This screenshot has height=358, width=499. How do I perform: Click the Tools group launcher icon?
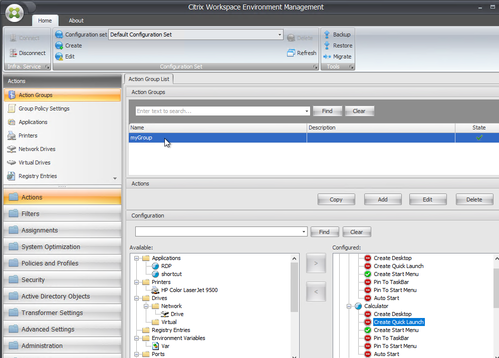[351, 66]
